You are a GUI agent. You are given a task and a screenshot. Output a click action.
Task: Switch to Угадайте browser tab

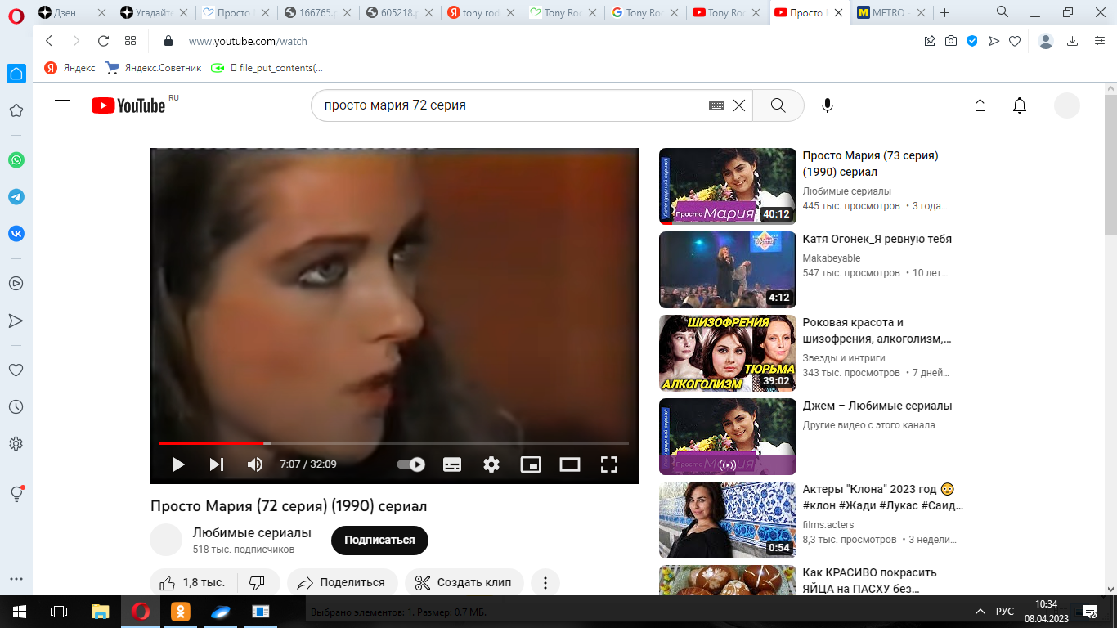(155, 13)
